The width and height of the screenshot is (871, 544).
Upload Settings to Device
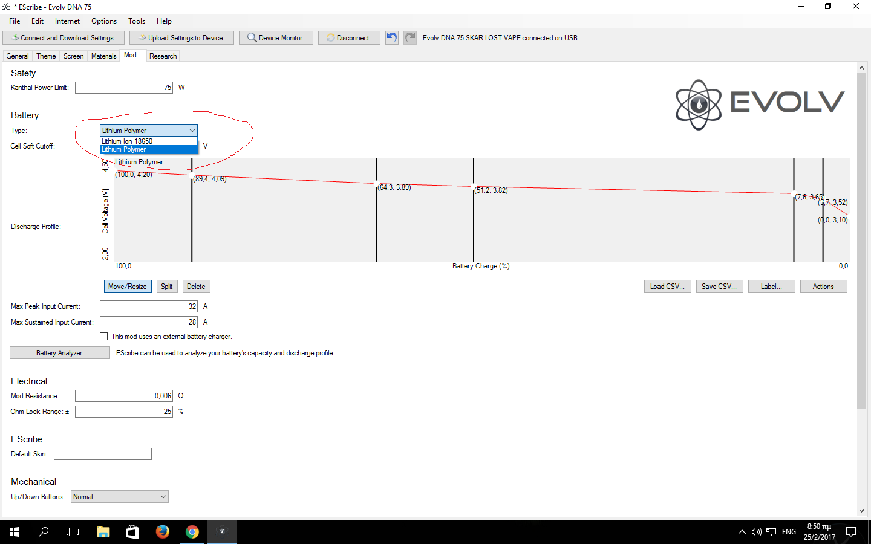181,38
